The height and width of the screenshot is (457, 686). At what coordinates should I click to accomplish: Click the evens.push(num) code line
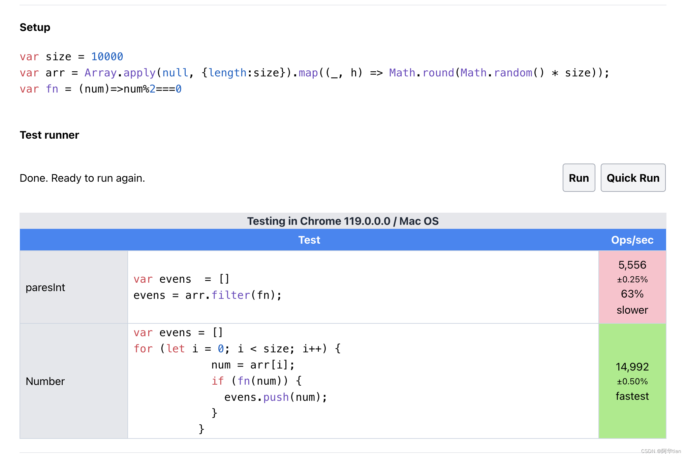[275, 397]
